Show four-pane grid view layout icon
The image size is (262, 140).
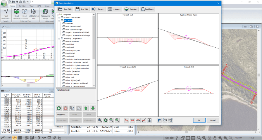point(149,120)
